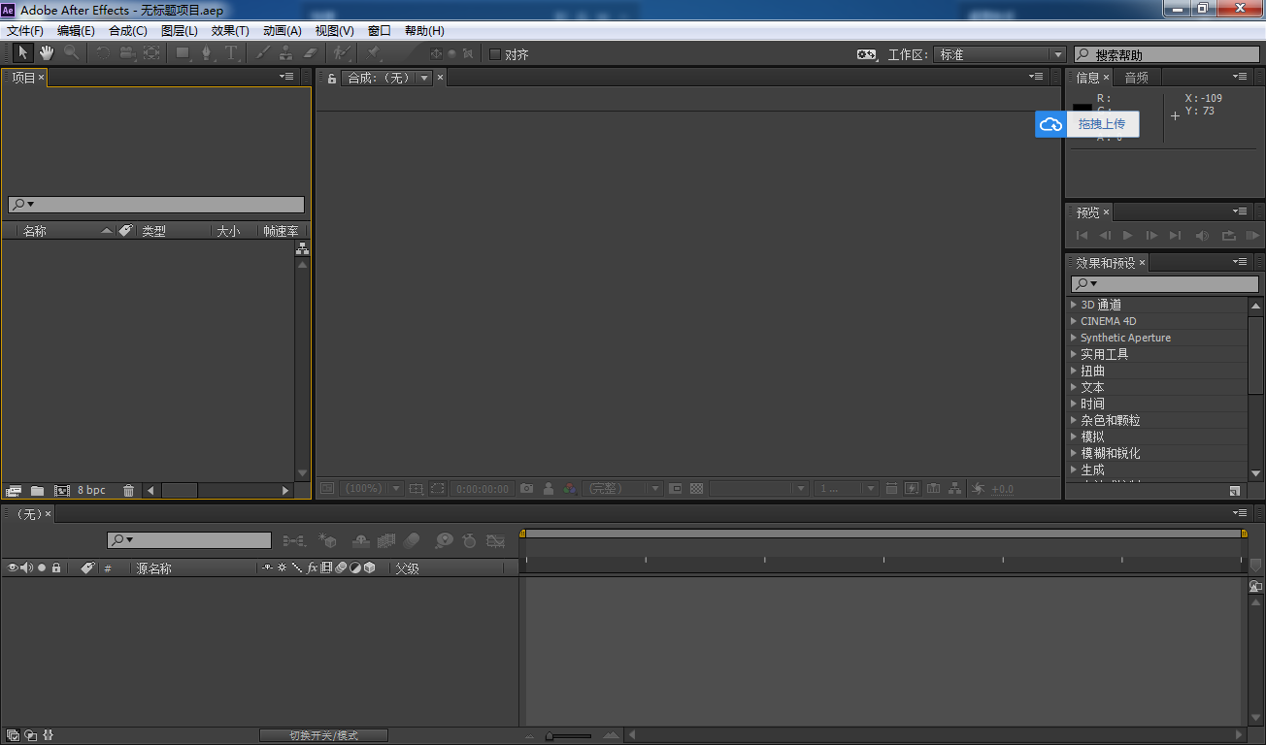Select the Type text tool
Image resolution: width=1266 pixels, height=745 pixels.
tap(232, 53)
